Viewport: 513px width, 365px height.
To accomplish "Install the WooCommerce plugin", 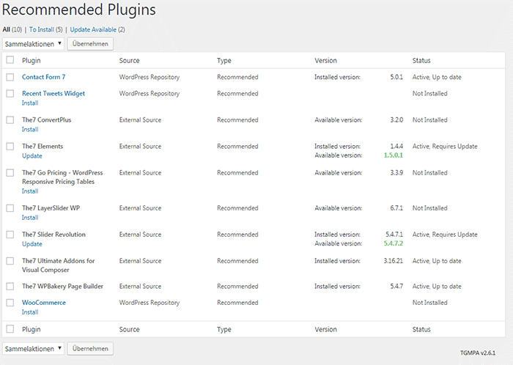I will 30,312.
